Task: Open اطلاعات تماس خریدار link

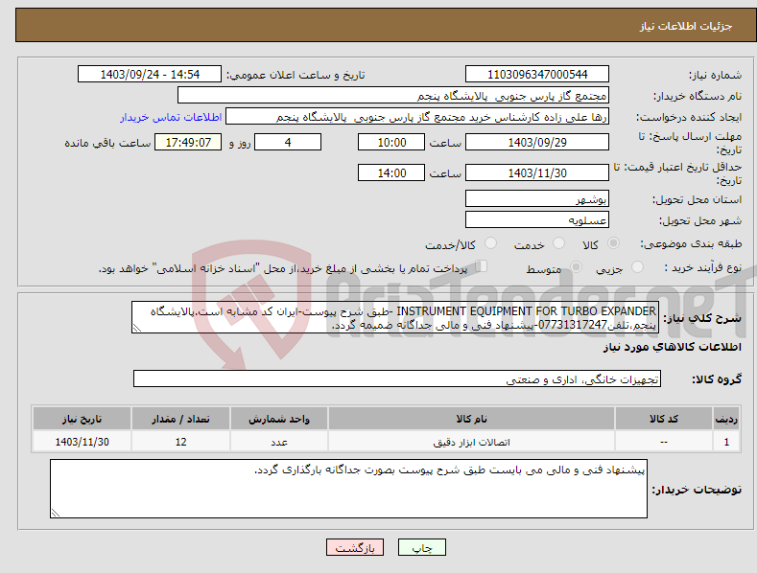Action: 171,117
